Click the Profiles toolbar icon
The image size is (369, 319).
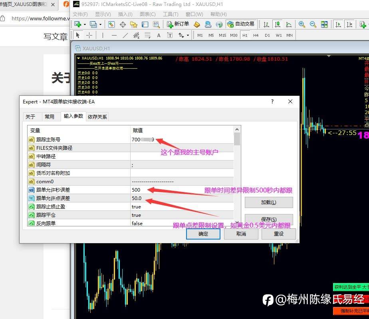[x=93, y=24]
